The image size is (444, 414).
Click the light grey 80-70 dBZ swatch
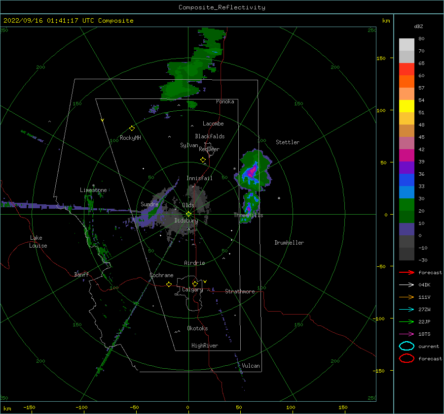(407, 45)
